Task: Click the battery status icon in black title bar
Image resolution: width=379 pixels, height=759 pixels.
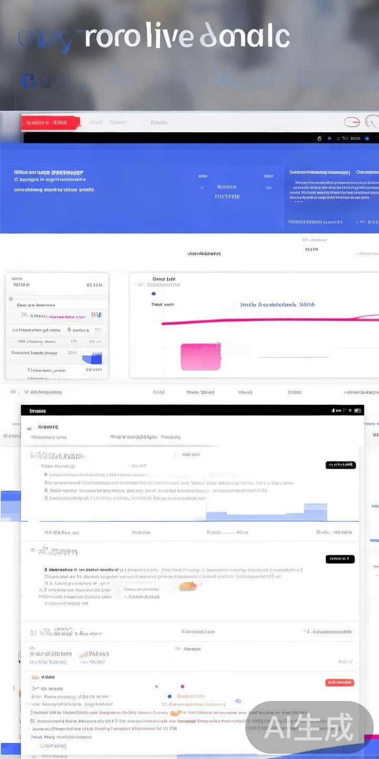Action: pos(357,410)
